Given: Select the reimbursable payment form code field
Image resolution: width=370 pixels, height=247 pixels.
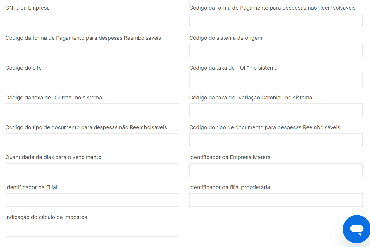Looking at the screenshot, I should click(92, 51).
